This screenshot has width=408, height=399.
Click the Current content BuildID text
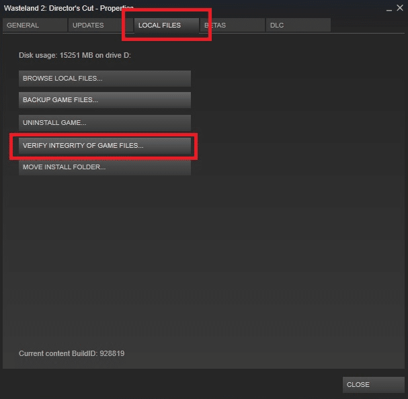[71, 353]
